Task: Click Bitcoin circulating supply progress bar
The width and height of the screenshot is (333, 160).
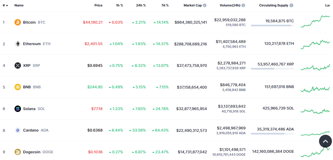Action: 272,26
